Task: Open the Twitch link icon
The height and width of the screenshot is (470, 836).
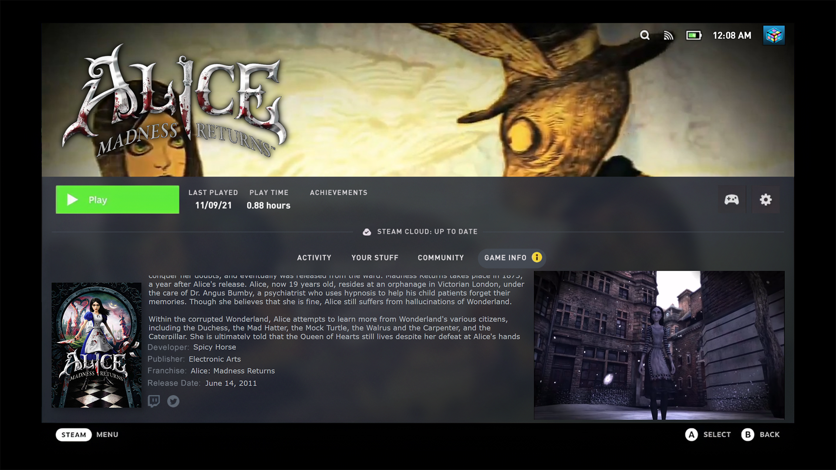Action: pos(154,401)
